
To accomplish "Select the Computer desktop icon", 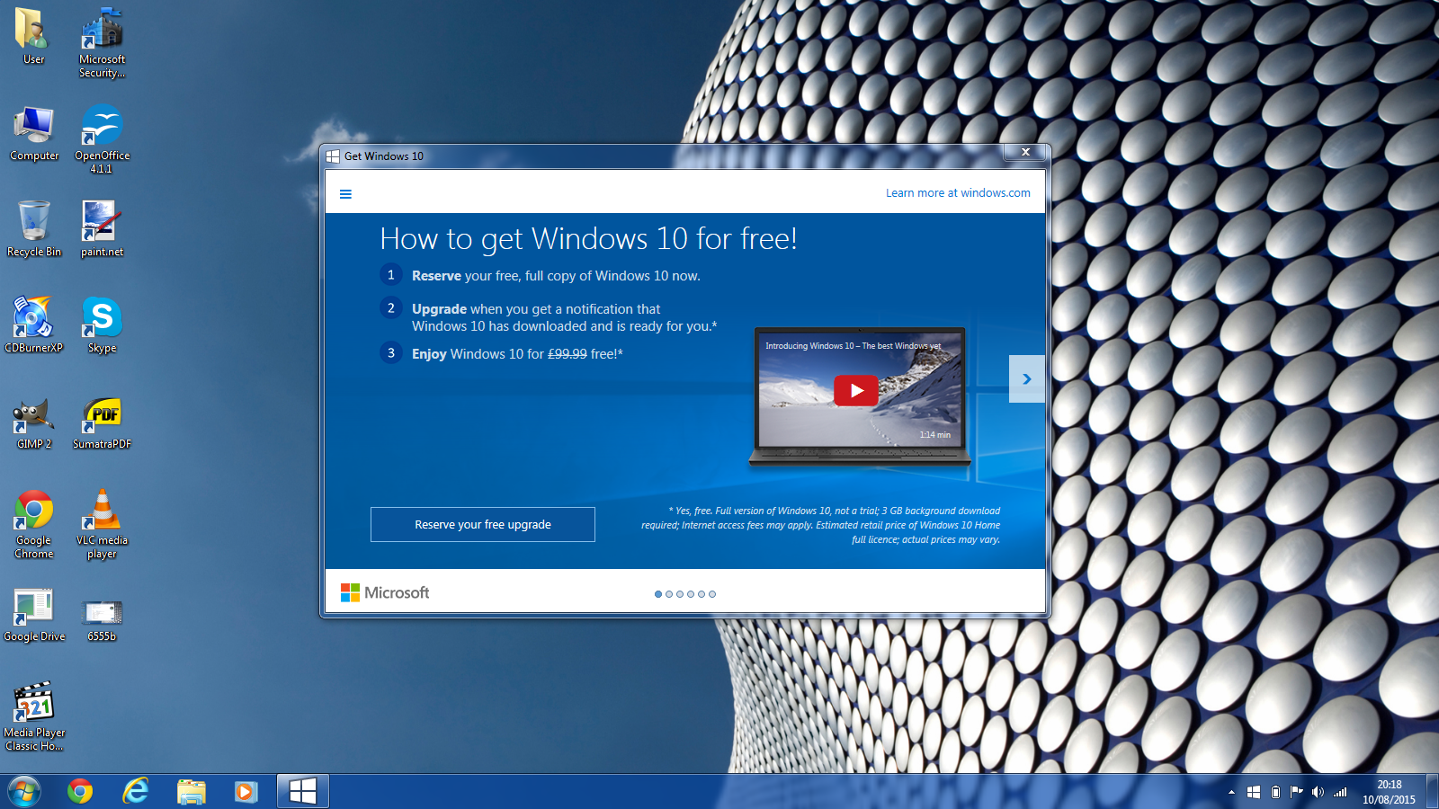I will tap(34, 133).
